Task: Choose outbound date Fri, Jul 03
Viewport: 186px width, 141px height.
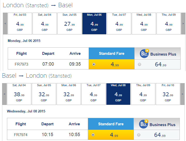Action: point(20,23)
